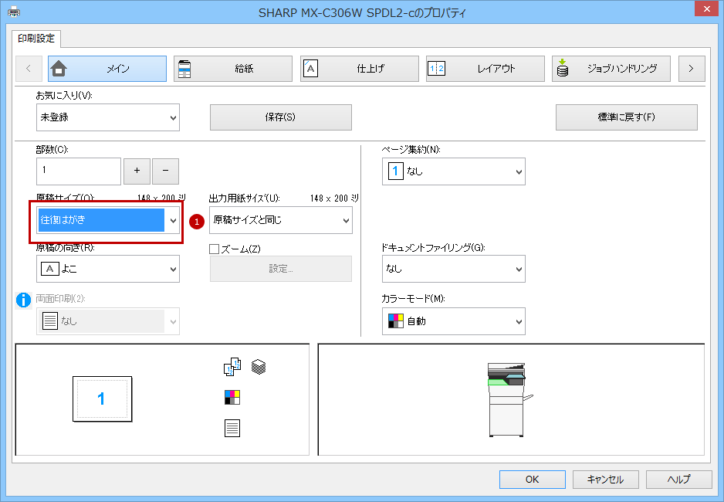Open the ドキュメントファイリング dropdown
The height and width of the screenshot is (502, 724).
(x=453, y=270)
